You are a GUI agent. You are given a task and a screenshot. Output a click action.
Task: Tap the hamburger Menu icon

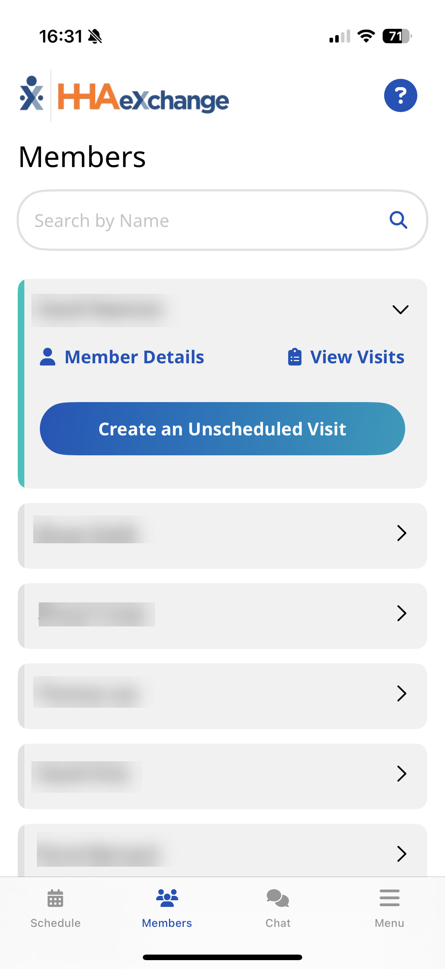(389, 898)
